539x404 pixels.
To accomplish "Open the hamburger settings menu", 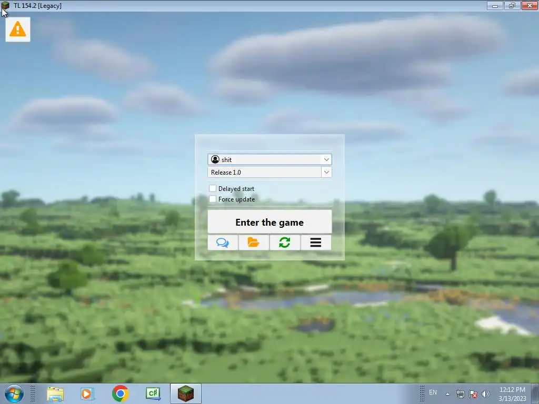I will (316, 243).
